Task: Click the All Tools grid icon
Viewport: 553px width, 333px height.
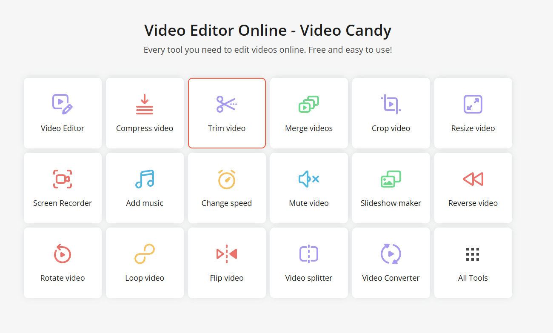Action: tap(473, 253)
